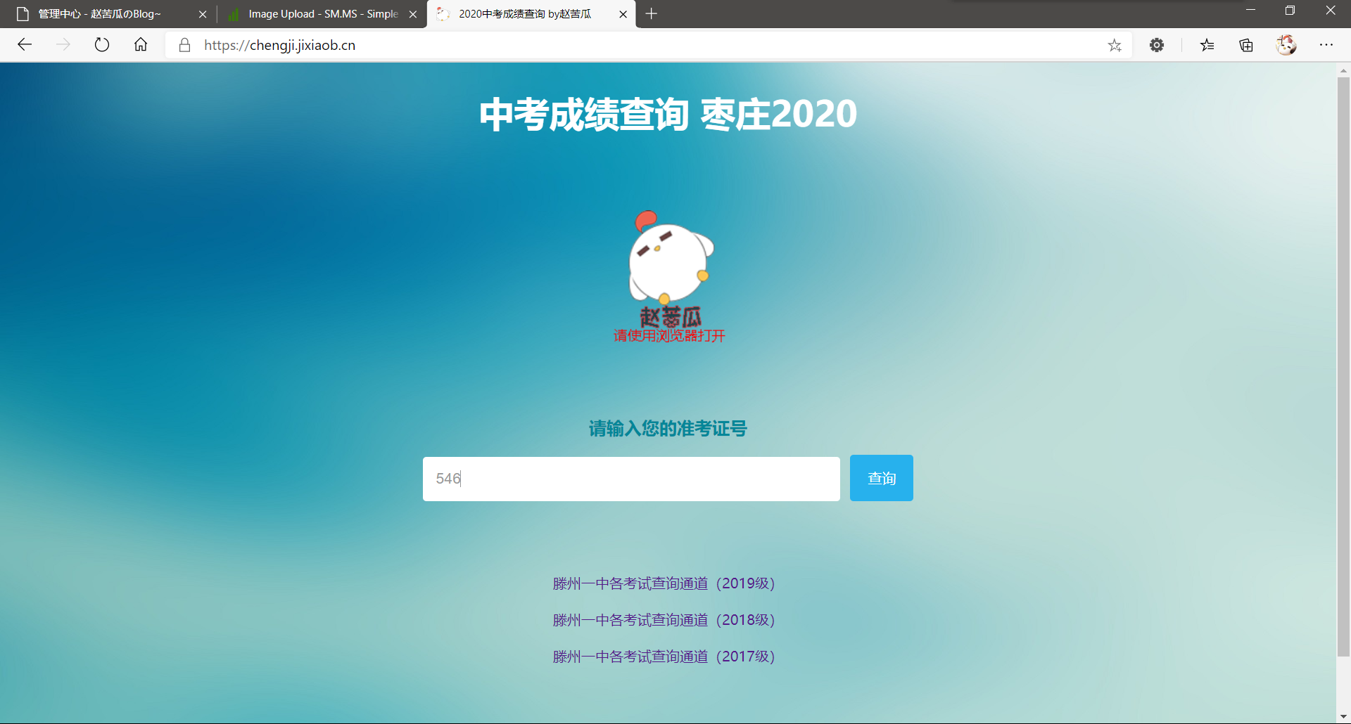Restore down the browser window
This screenshot has height=724, width=1351.
click(x=1290, y=11)
